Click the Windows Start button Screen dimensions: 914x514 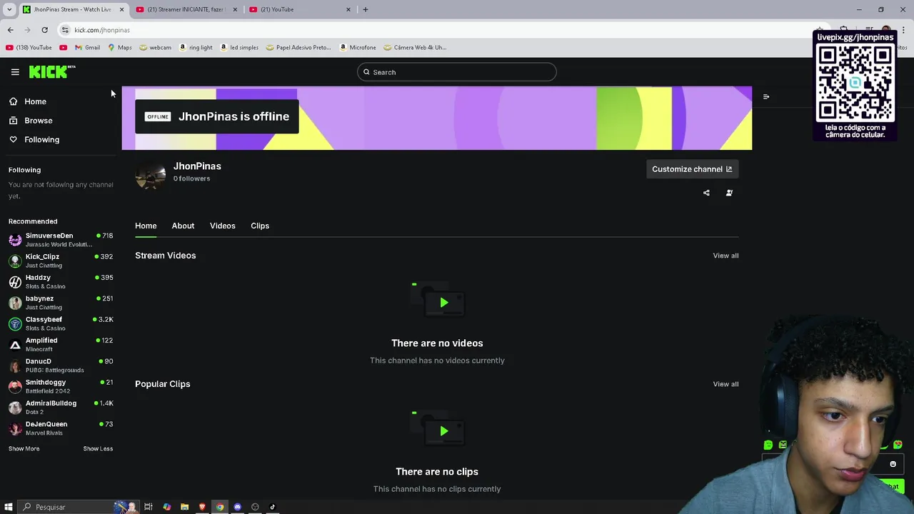[9, 507]
